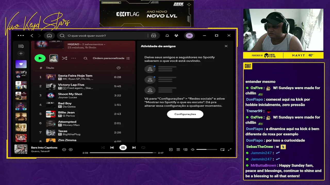The image size is (330, 185).
Task: Open Liked Songs heart playlist
Action: 21,64
